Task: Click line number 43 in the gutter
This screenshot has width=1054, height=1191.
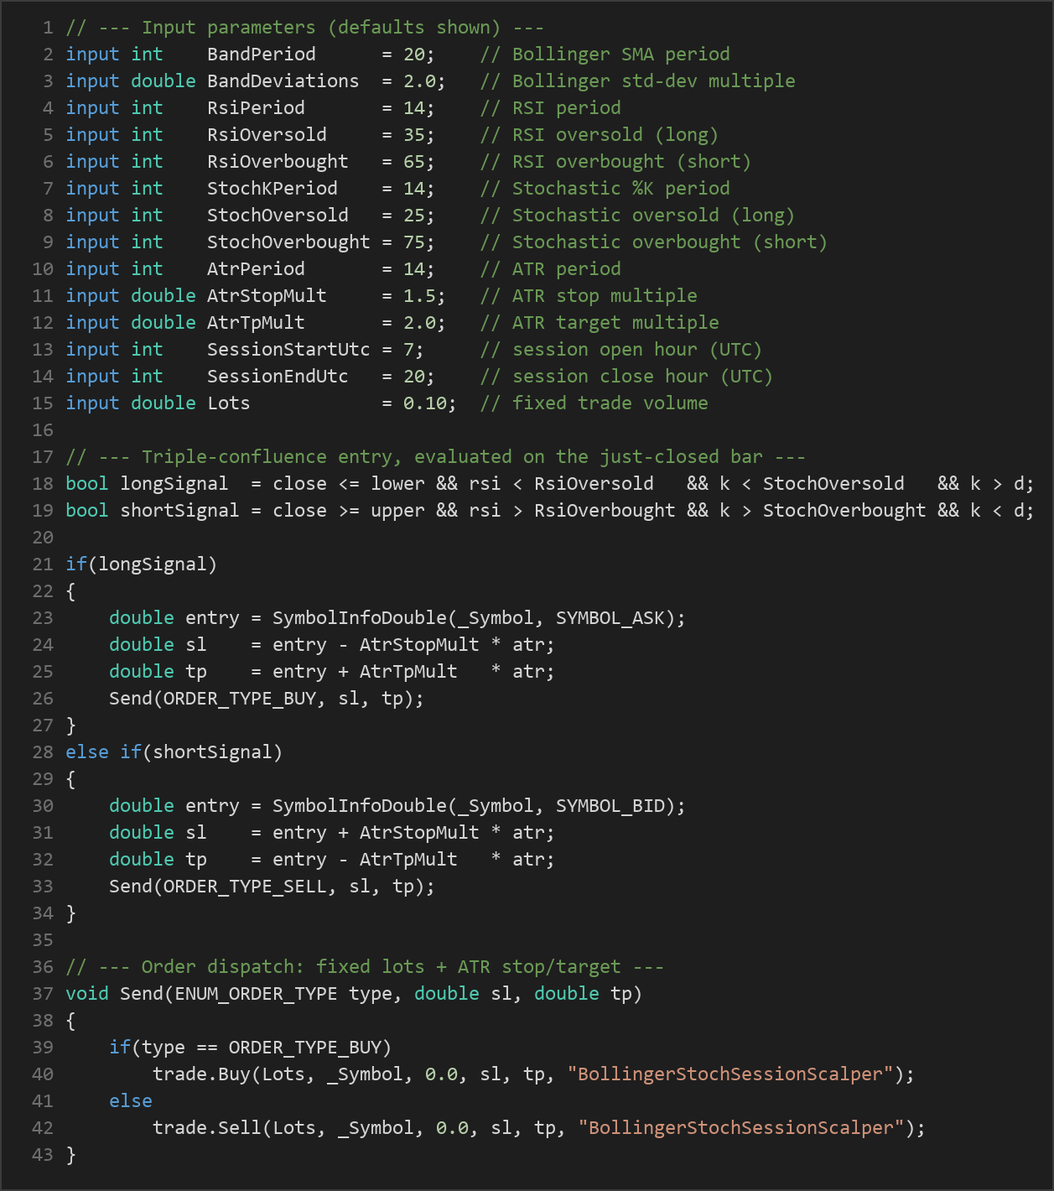Action: tap(43, 1155)
